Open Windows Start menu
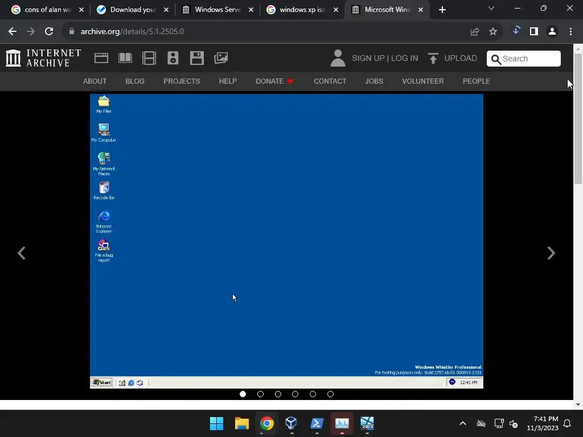The height and width of the screenshot is (437, 583). [x=216, y=423]
